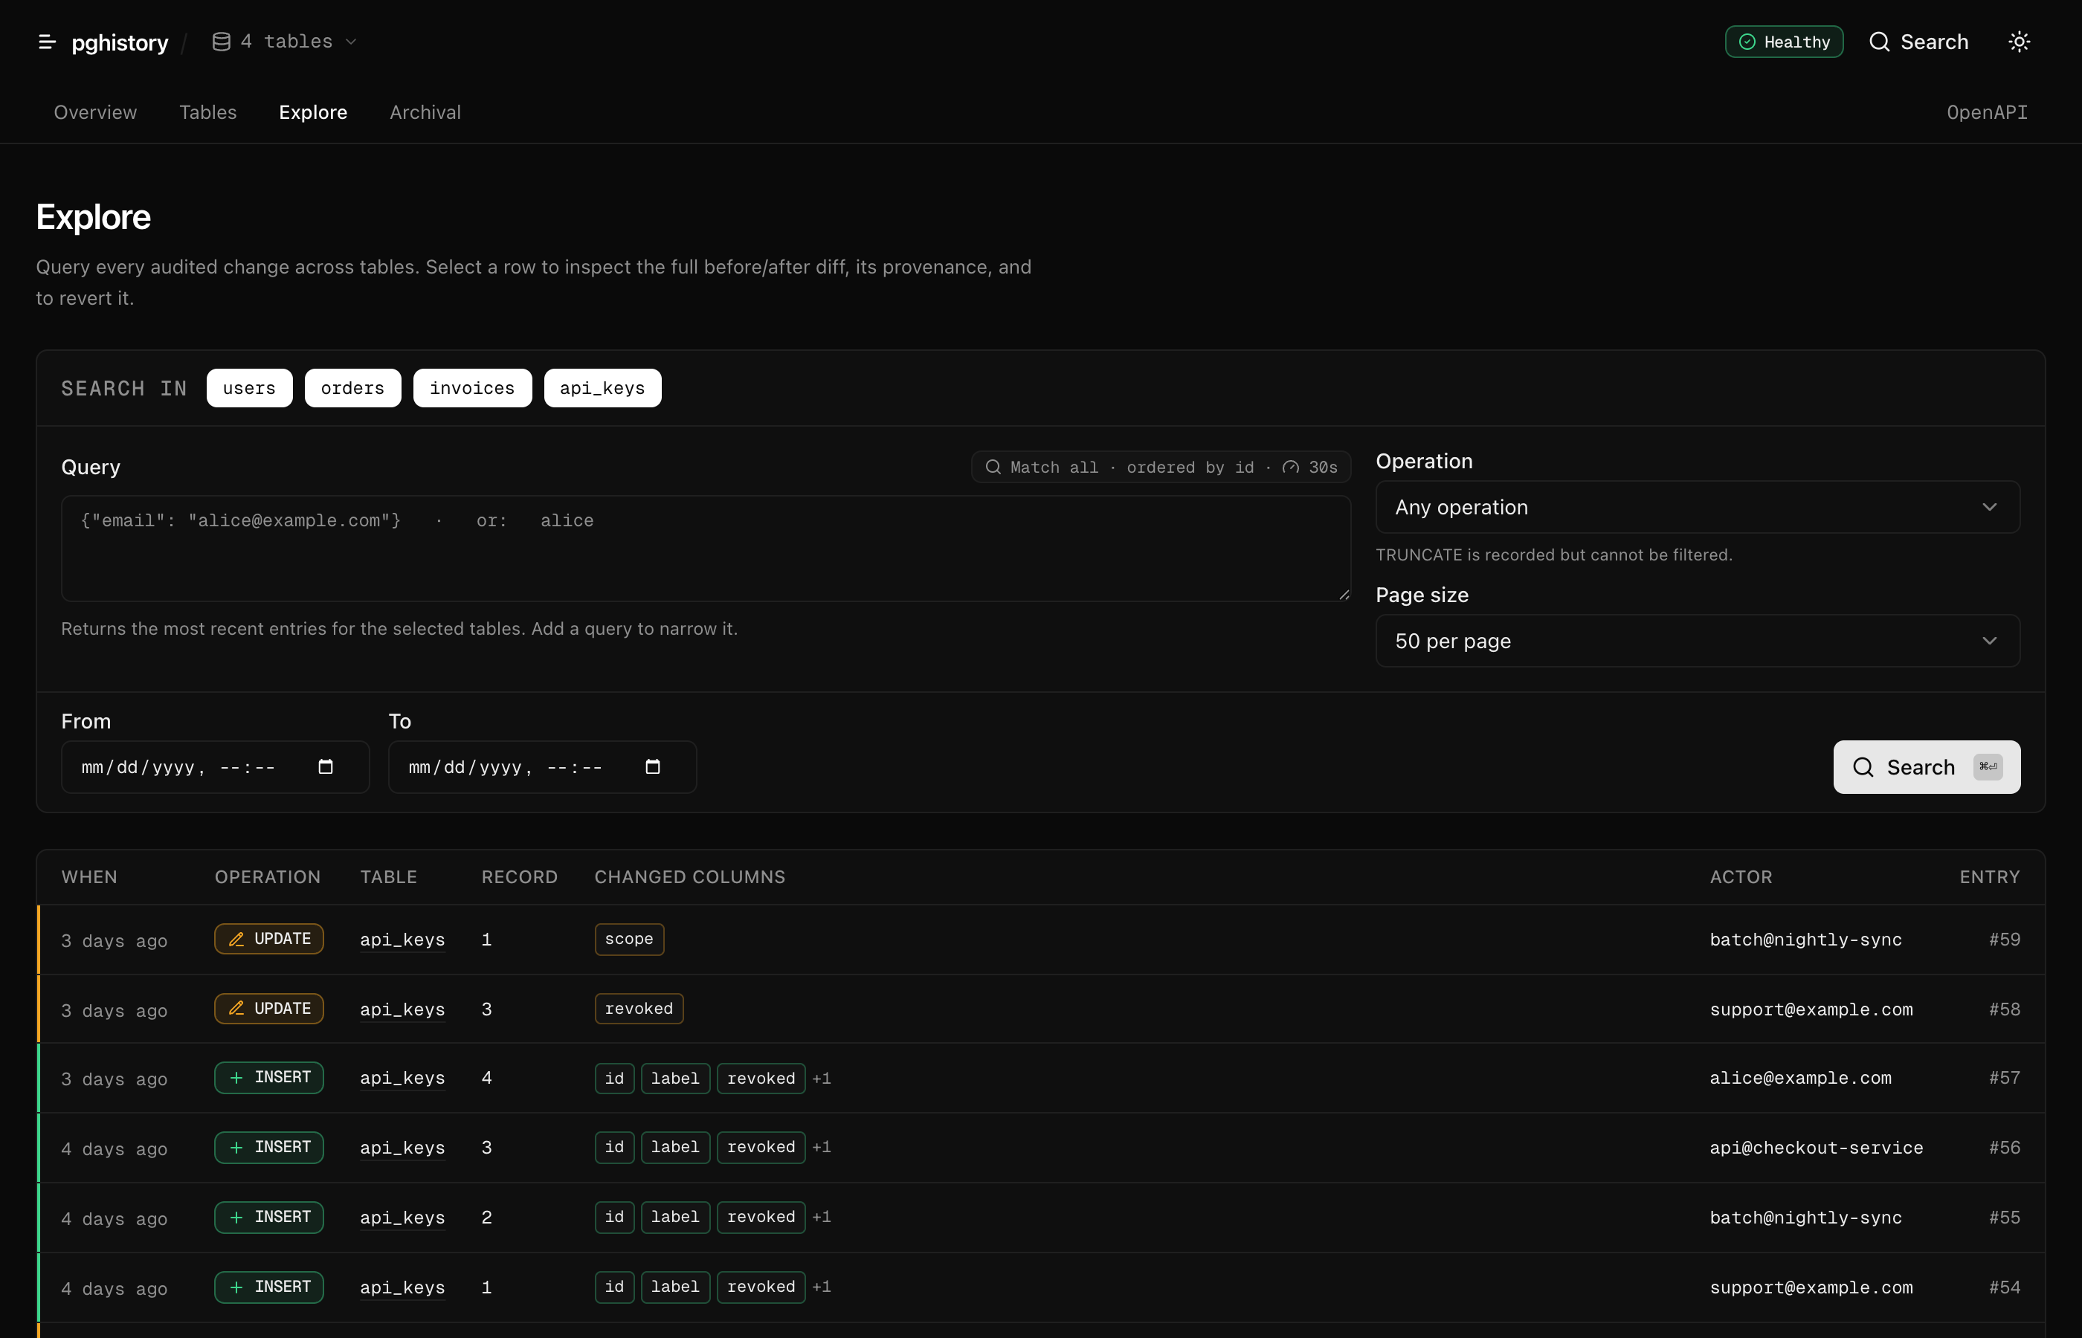This screenshot has height=1338, width=2082.
Task: Expand the 4 tables dropdown
Action: click(285, 42)
